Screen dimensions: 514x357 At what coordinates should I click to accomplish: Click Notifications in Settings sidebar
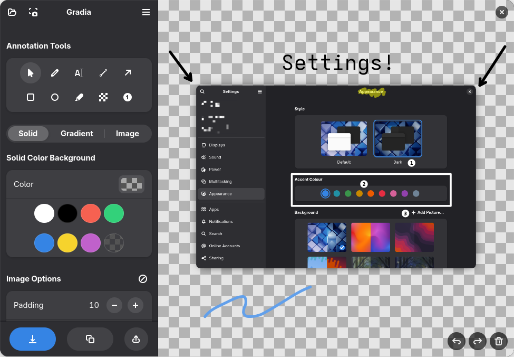(x=231, y=221)
